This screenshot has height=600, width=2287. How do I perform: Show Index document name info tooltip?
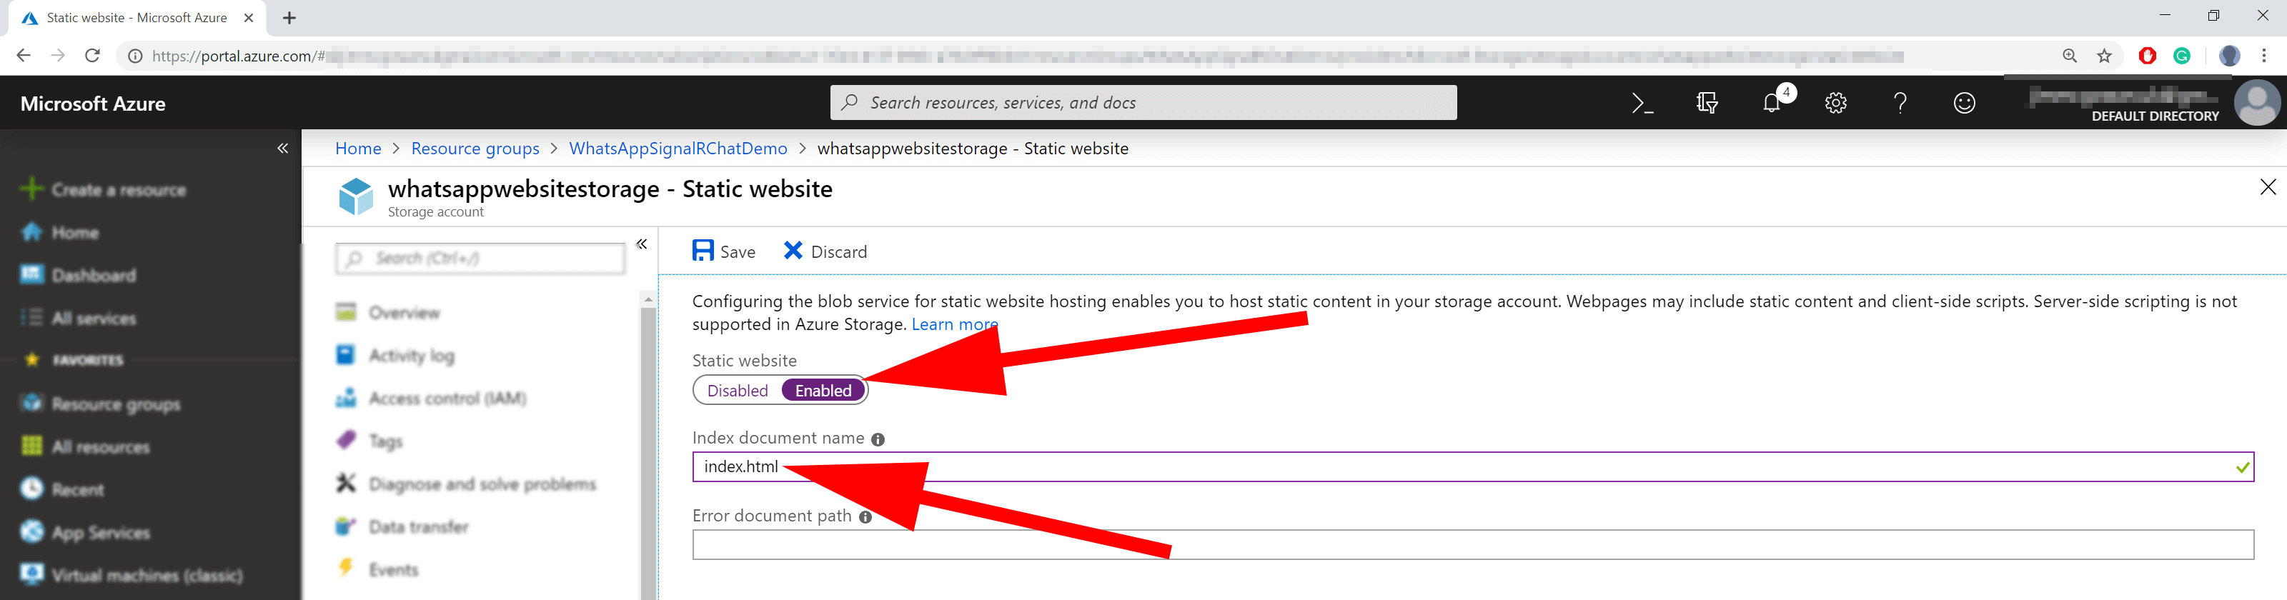[x=877, y=439]
